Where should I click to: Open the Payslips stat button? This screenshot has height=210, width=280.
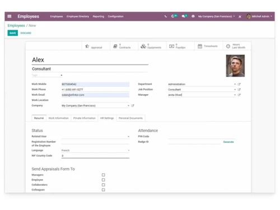[x=180, y=46]
